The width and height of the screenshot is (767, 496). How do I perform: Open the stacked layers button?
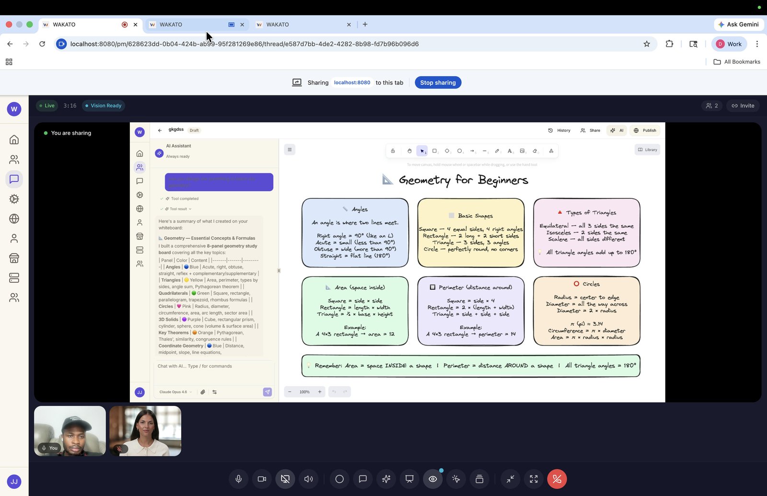click(479, 479)
